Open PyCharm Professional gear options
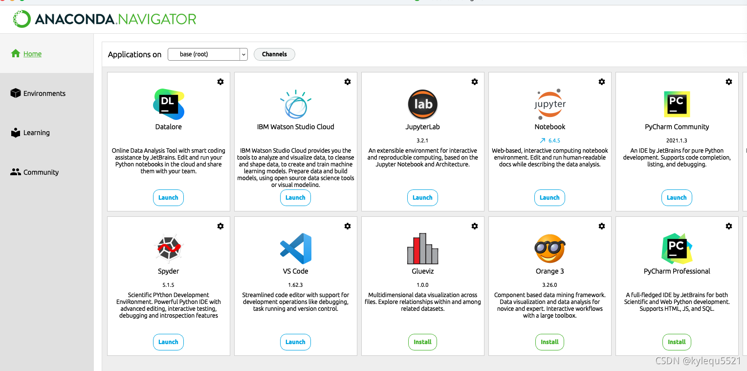This screenshot has width=747, height=371. click(x=729, y=226)
